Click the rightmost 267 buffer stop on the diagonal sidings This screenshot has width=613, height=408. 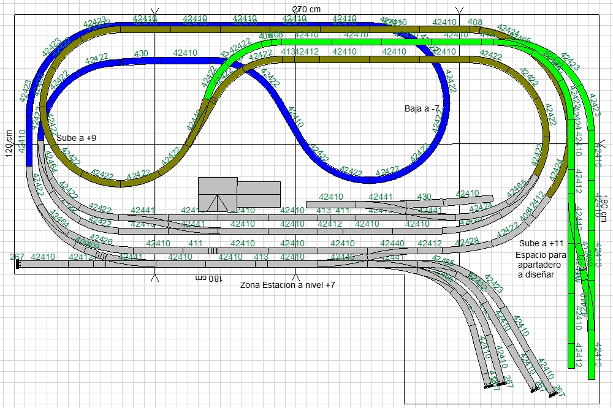tap(553, 395)
